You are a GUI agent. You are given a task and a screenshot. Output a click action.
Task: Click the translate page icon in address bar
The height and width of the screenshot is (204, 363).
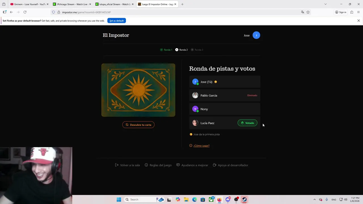pyautogui.click(x=303, y=12)
